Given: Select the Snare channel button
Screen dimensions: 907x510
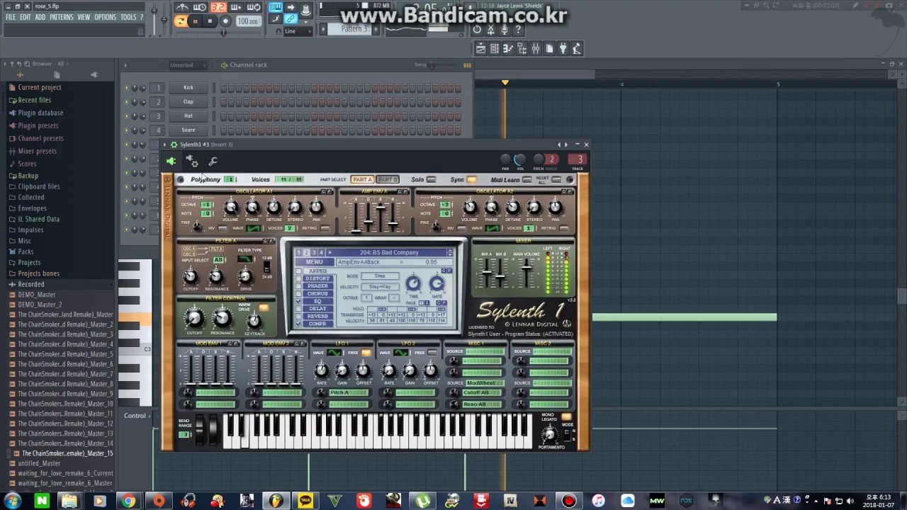Looking at the screenshot, I should coord(188,130).
